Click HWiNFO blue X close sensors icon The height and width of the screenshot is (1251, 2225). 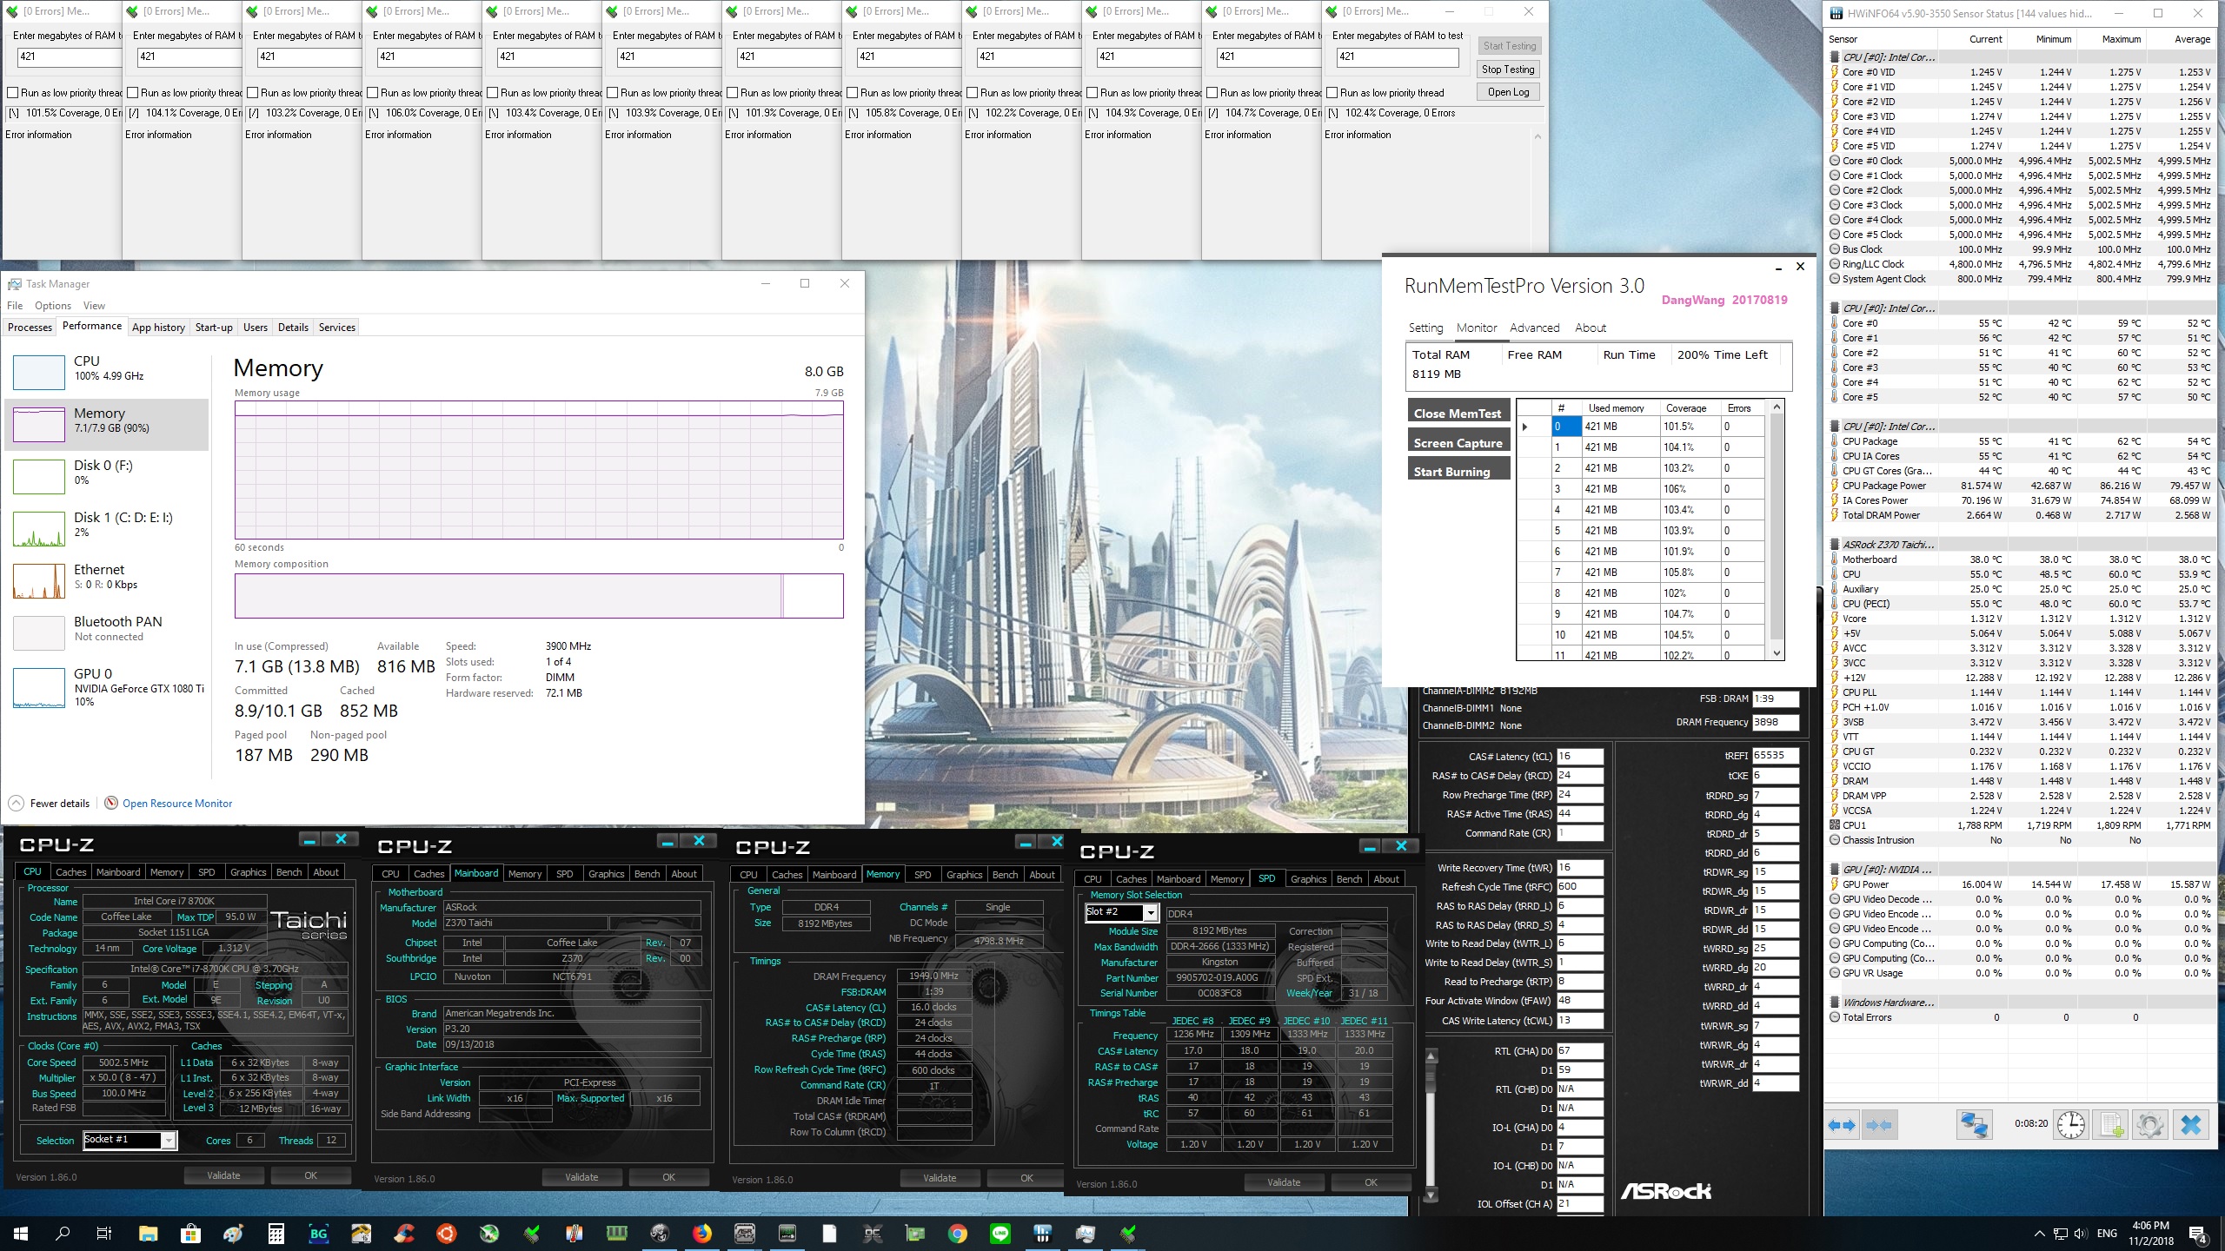tap(2191, 1125)
